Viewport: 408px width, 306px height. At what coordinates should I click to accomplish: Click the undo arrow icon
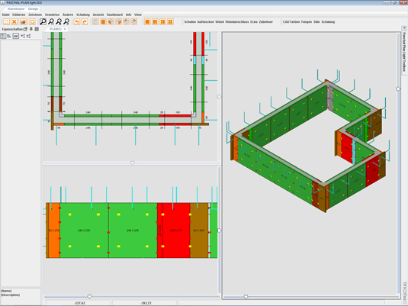coord(77,22)
